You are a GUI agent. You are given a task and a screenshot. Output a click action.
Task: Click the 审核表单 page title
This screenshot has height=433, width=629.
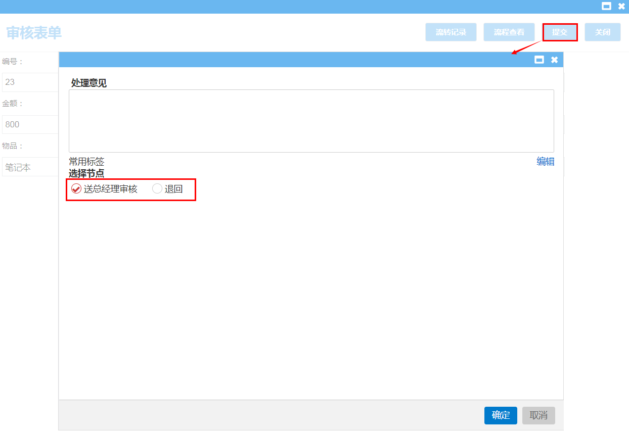pyautogui.click(x=34, y=33)
